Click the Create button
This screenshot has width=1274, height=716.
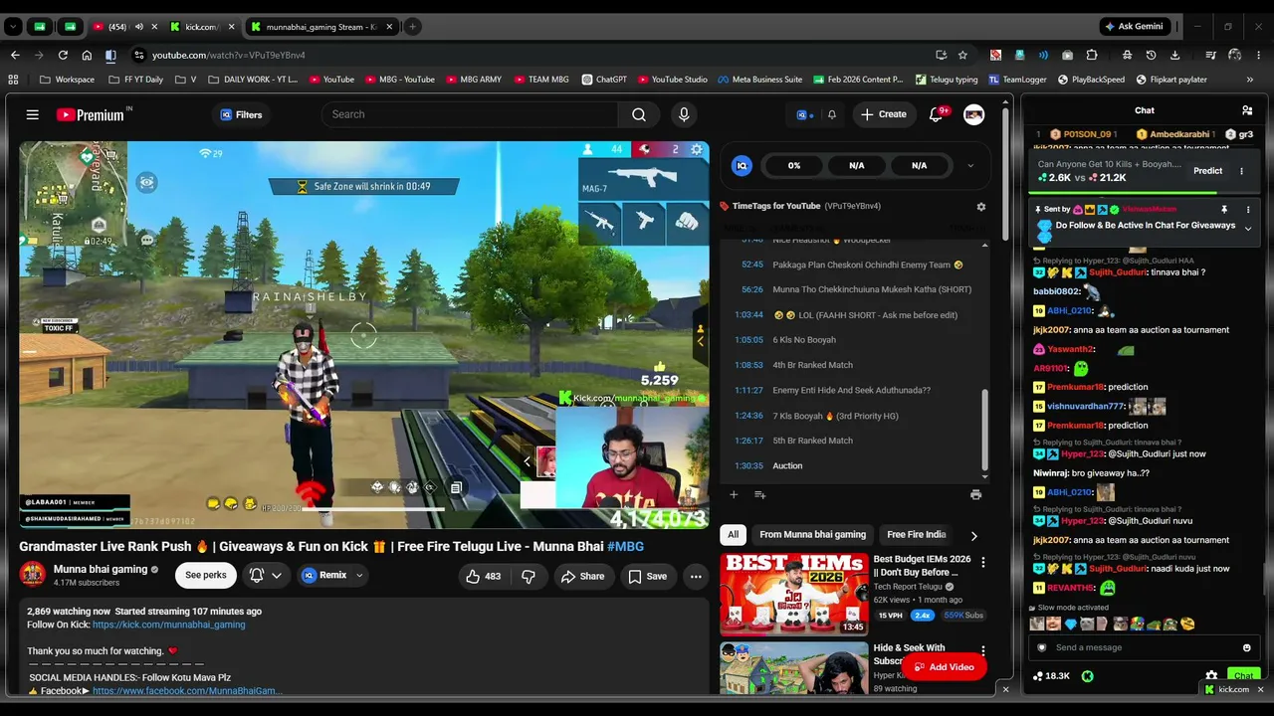(x=884, y=114)
